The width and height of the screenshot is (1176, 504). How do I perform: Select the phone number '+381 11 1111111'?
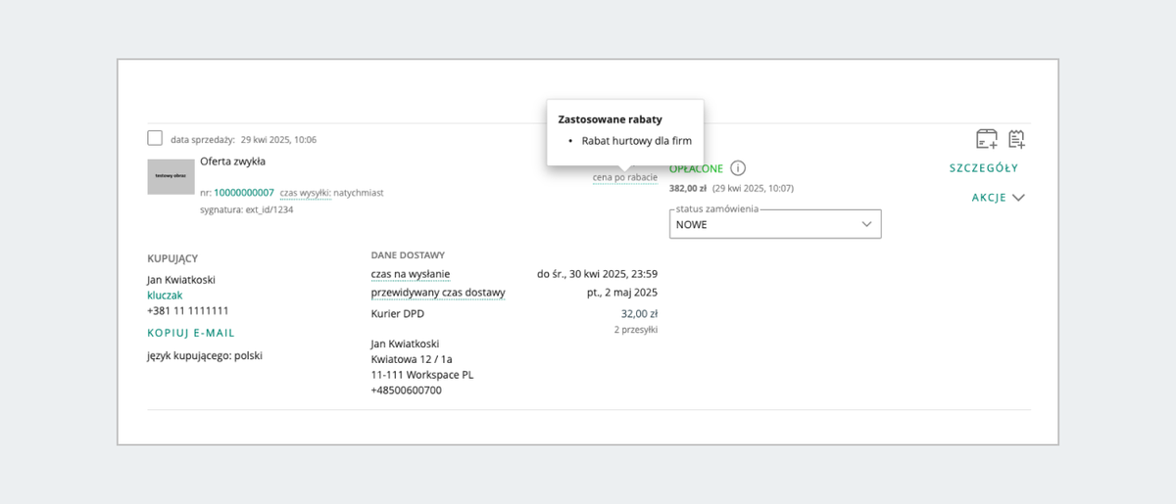point(187,310)
